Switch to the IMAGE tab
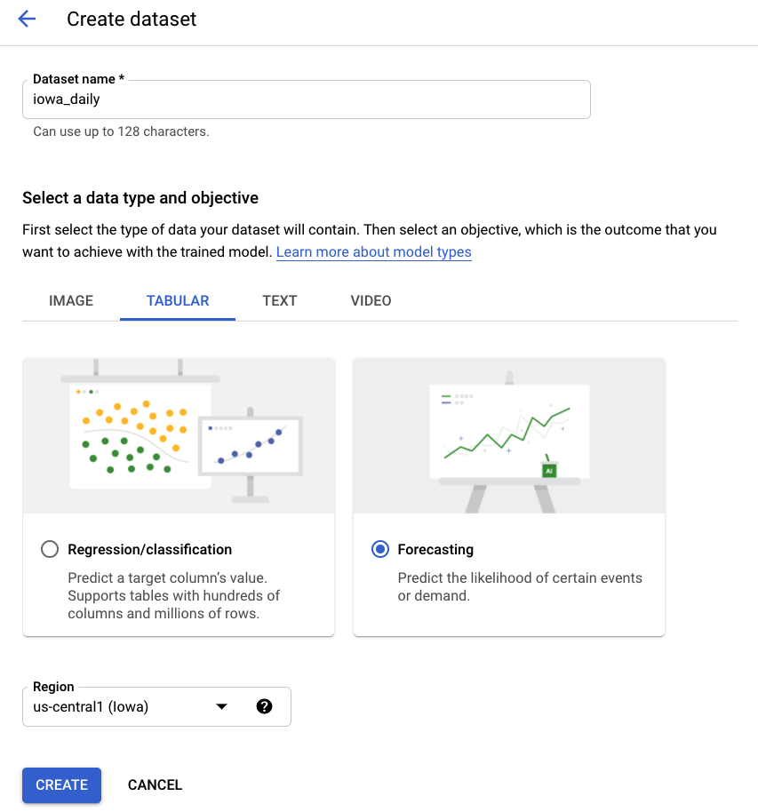Image resolution: width=758 pixels, height=812 pixels. [x=71, y=300]
